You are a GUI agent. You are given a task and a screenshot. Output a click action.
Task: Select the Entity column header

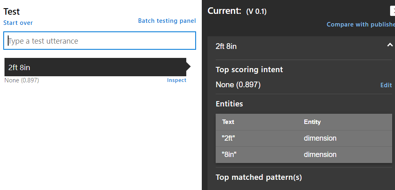[x=312, y=122]
